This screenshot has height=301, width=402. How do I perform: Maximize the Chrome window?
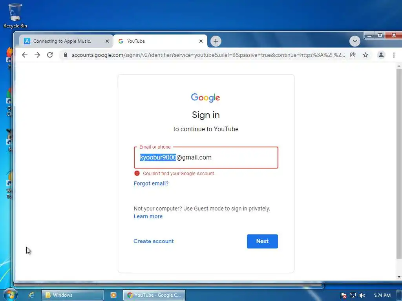tap(380, 35)
